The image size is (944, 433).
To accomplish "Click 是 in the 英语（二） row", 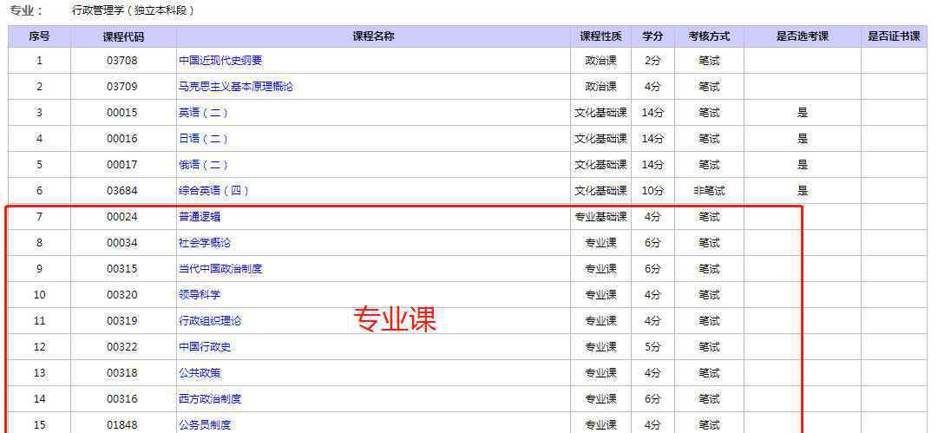I will 803,113.
